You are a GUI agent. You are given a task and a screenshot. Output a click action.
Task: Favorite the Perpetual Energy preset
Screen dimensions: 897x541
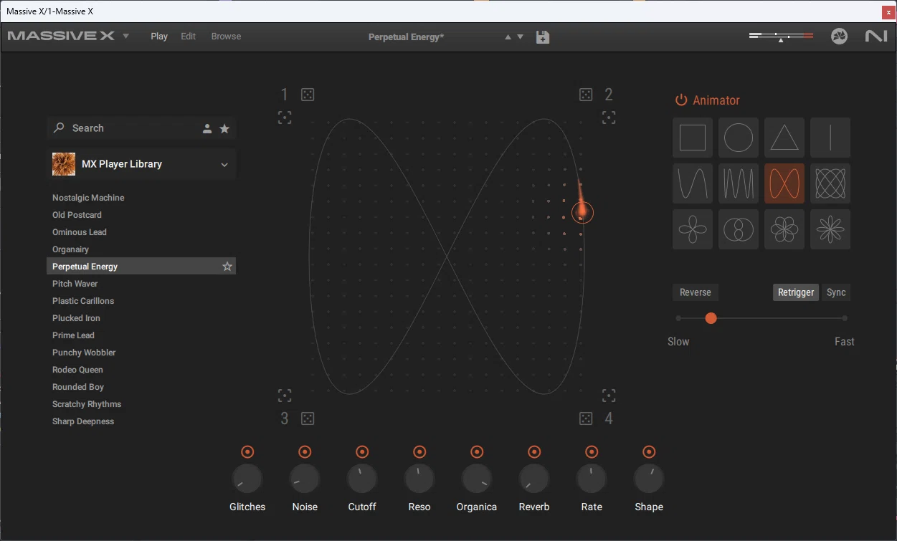point(227,267)
